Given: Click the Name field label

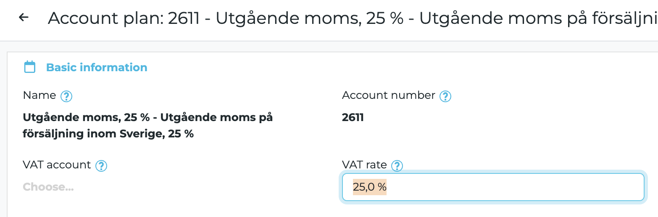Looking at the screenshot, I should (x=39, y=96).
